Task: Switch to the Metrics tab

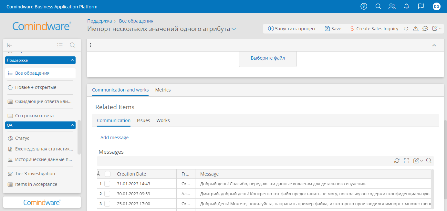Action: click(163, 90)
